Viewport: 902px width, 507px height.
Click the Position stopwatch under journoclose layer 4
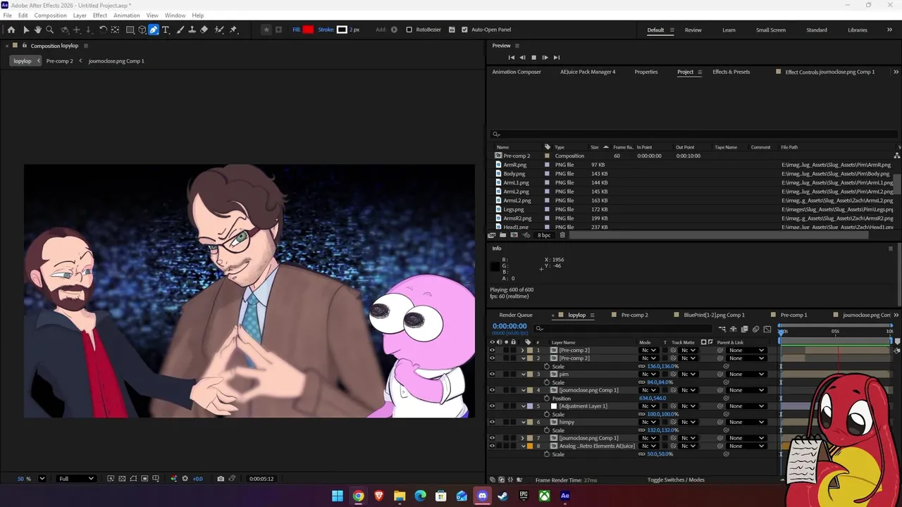(547, 399)
